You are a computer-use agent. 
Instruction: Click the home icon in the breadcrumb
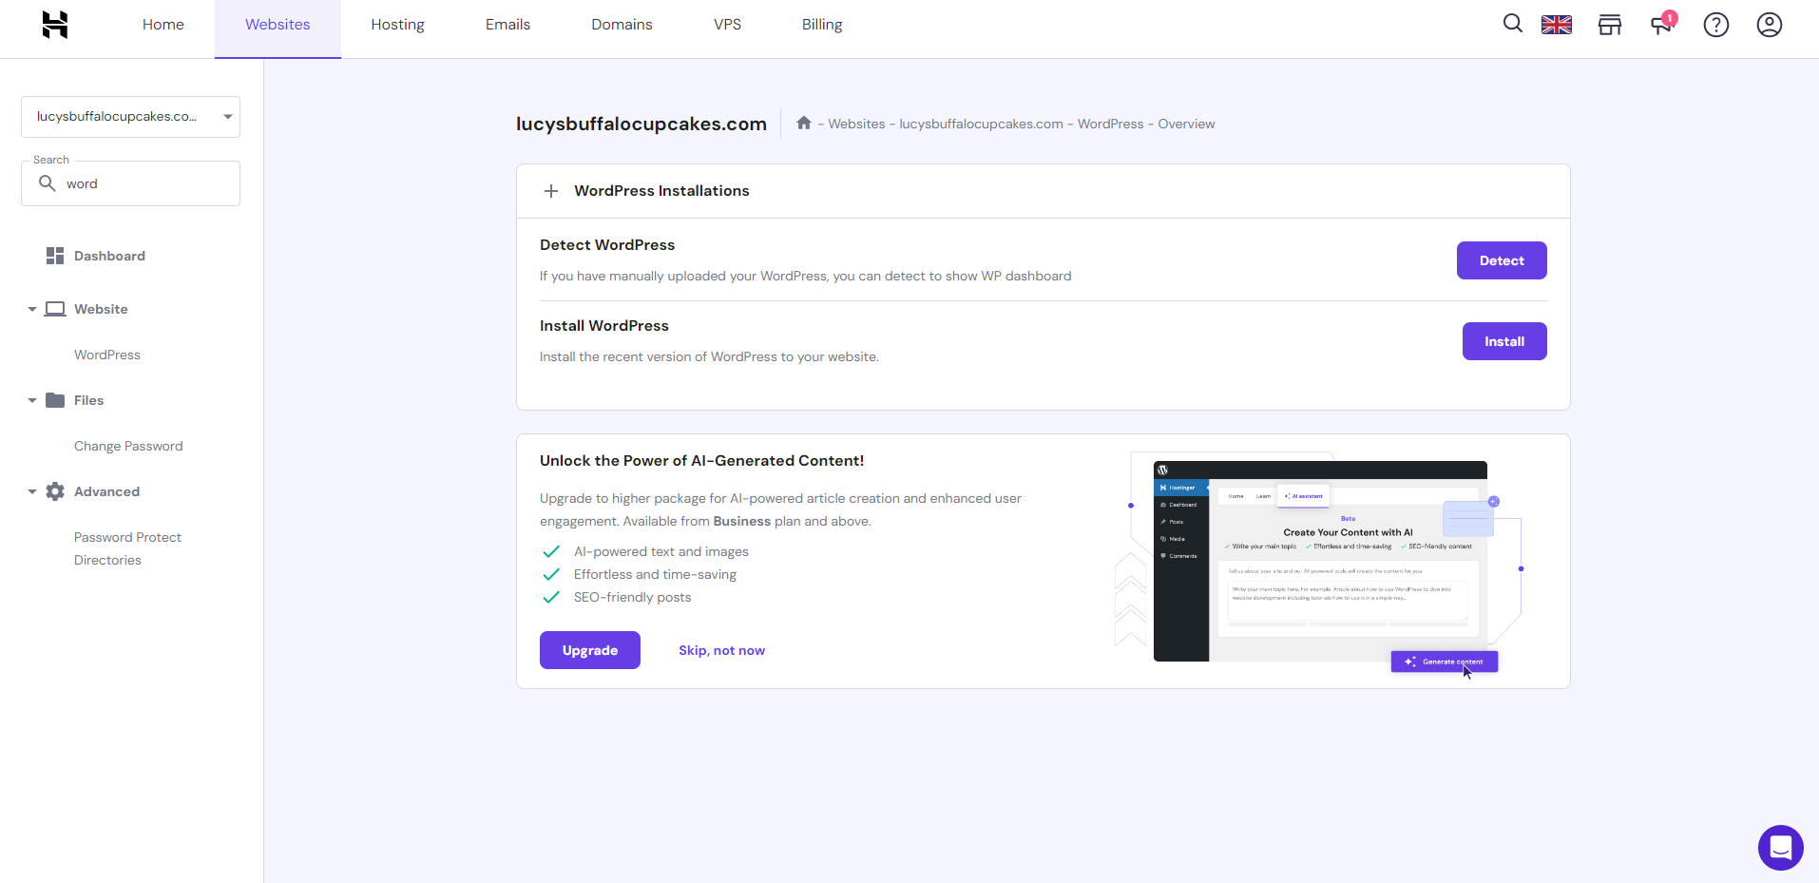803,123
